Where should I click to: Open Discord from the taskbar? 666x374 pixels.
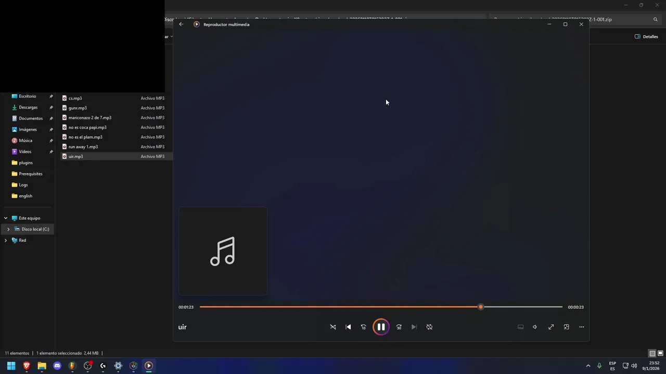[57, 366]
